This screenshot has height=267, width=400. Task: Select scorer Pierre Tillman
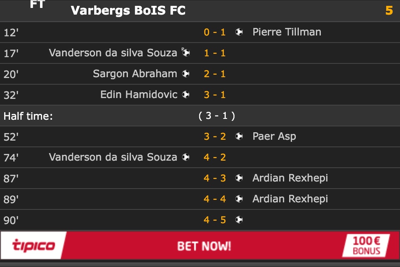click(287, 32)
